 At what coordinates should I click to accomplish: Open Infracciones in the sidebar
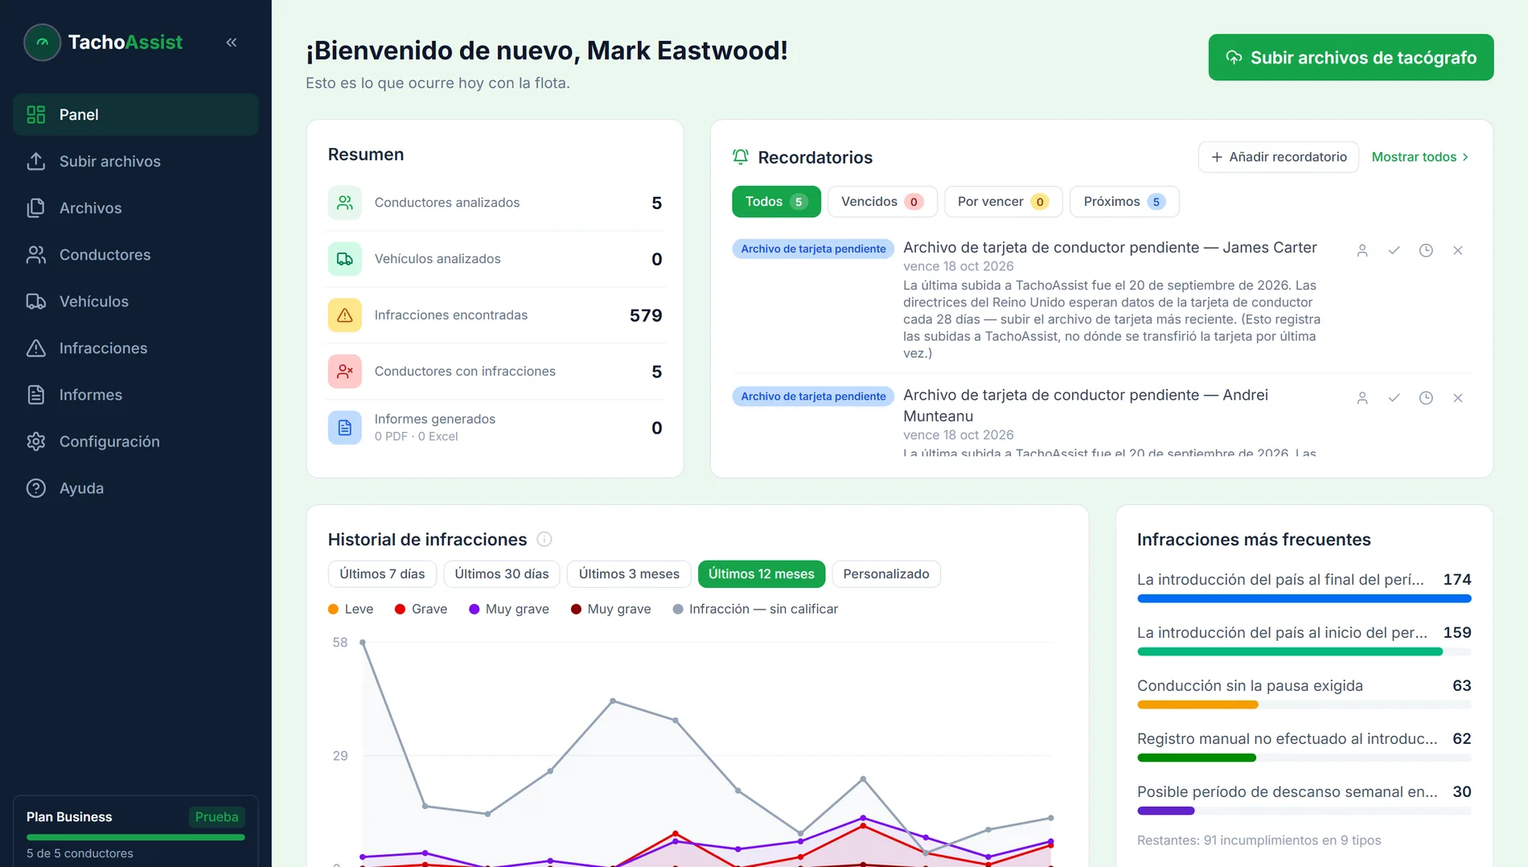click(136, 348)
